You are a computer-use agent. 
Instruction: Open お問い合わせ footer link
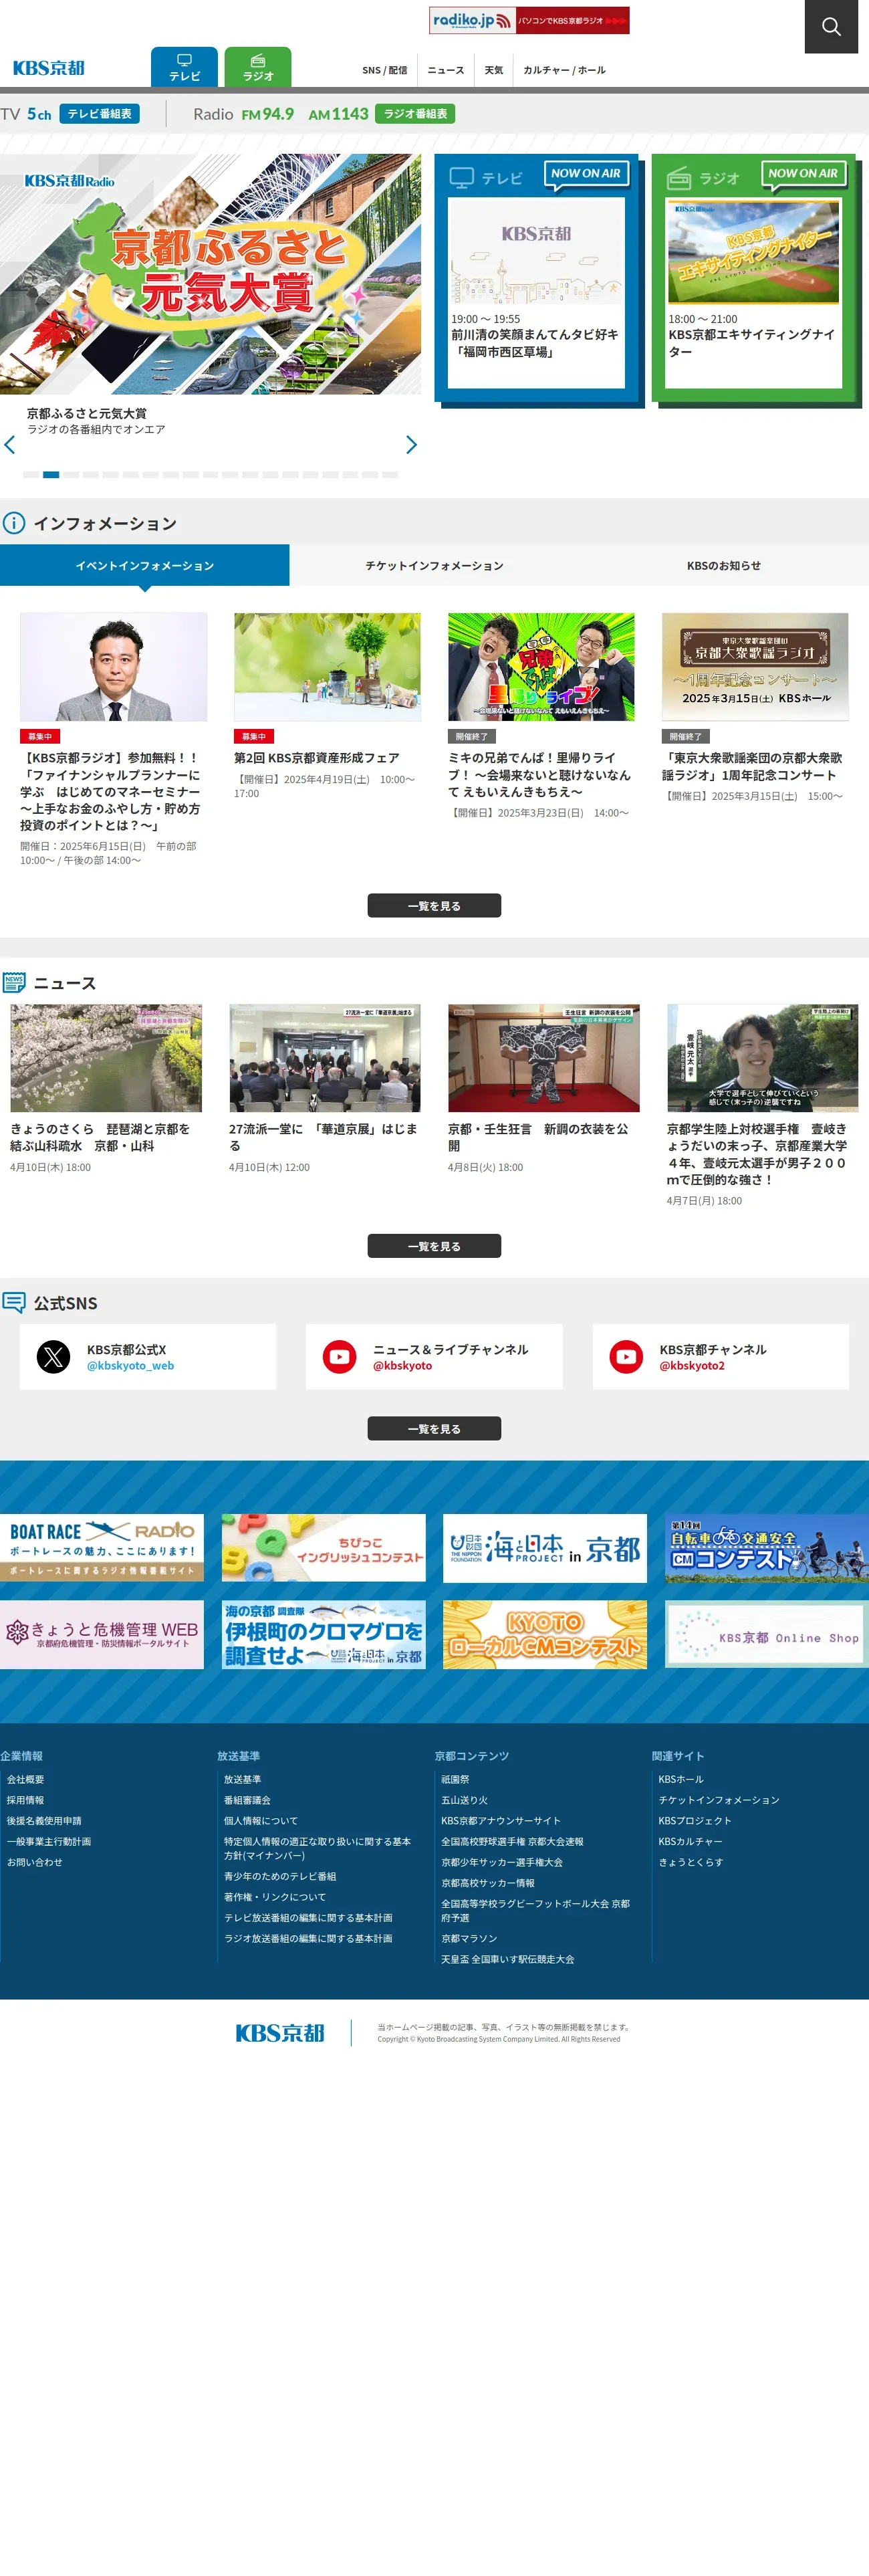point(35,1862)
